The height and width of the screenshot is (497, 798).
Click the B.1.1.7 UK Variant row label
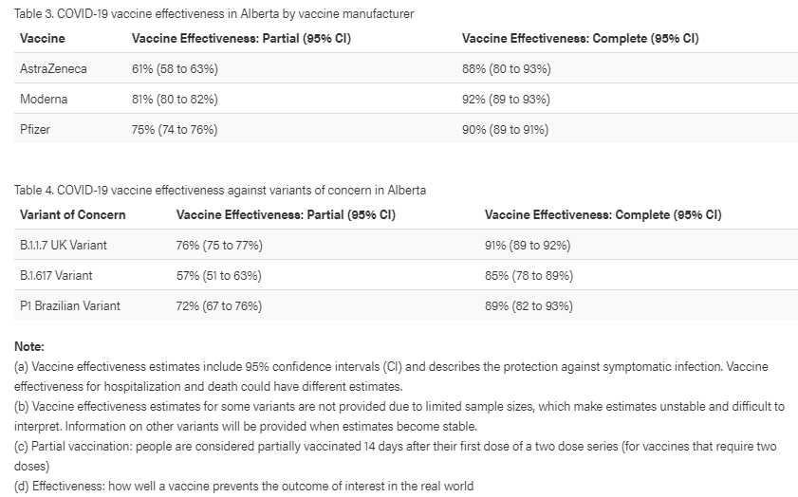tap(64, 246)
